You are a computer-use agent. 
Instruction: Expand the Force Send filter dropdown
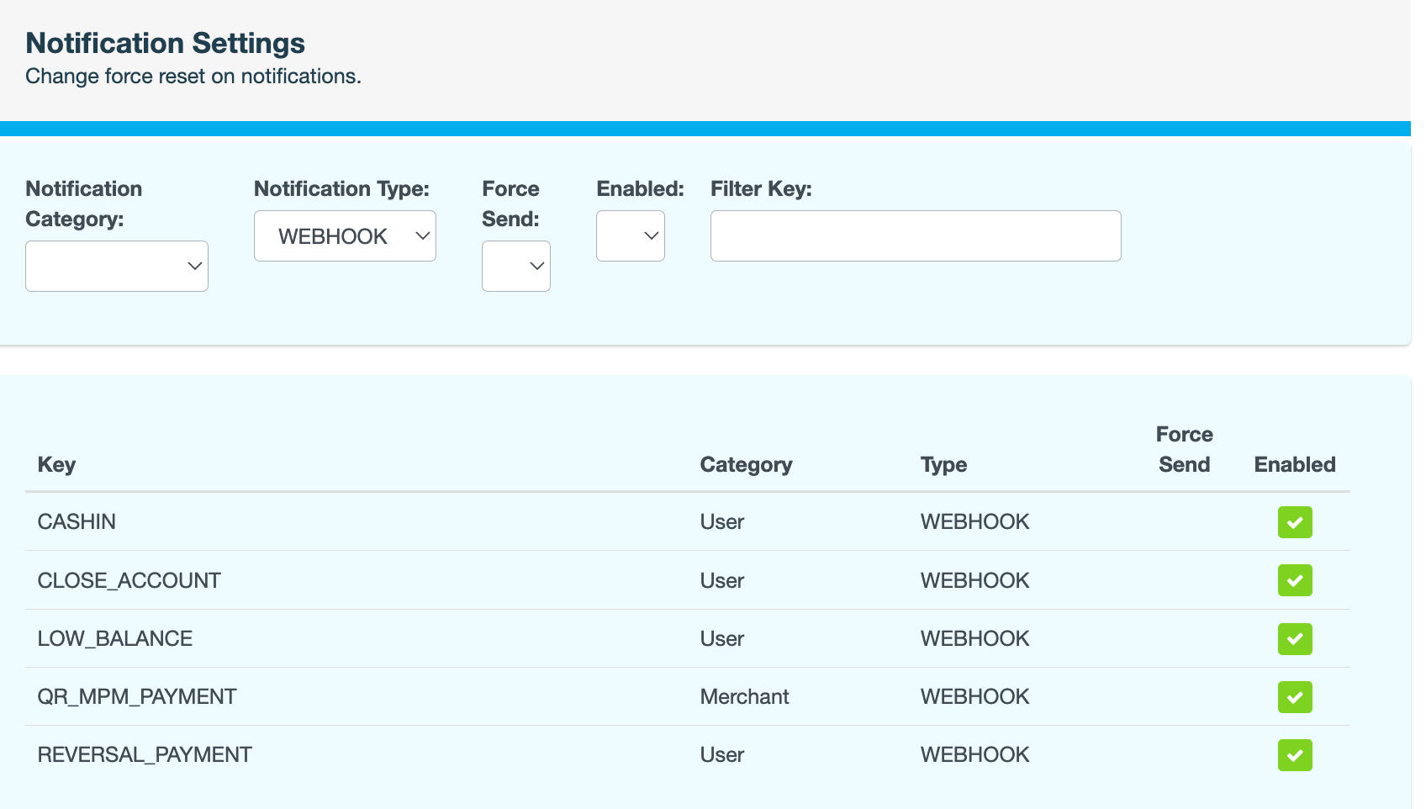point(515,267)
